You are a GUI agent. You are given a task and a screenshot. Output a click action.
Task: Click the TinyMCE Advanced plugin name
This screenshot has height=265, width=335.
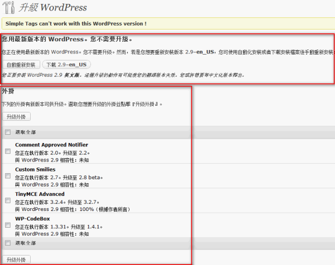[40, 194]
